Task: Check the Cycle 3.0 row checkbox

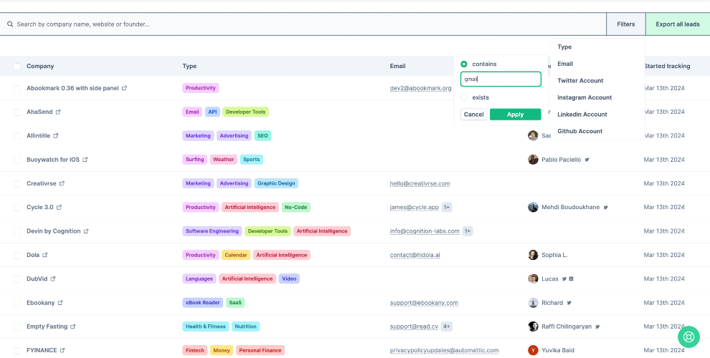Action: pos(16,208)
